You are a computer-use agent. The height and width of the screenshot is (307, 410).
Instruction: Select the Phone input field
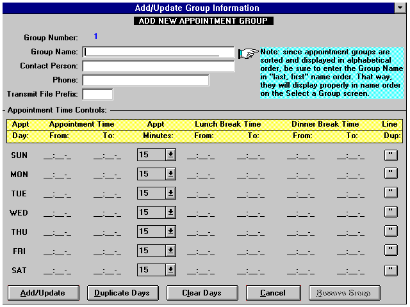coord(145,80)
